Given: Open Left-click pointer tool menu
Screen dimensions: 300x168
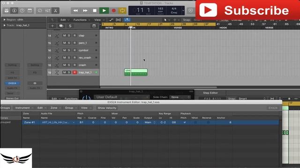Looking at the screenshot, I should pyautogui.click(x=166, y=20).
